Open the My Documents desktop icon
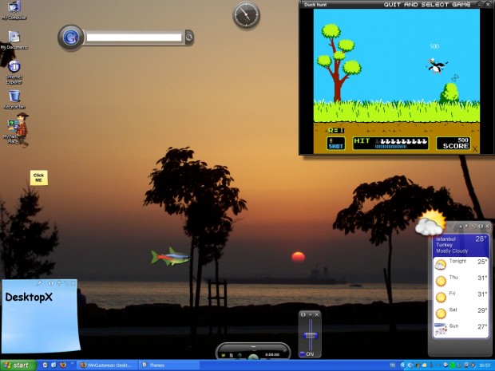 [x=14, y=37]
